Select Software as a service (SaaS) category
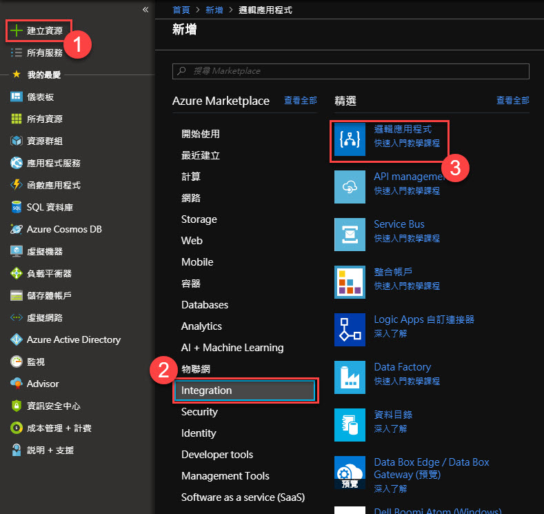The width and height of the screenshot is (544, 514). click(x=243, y=497)
